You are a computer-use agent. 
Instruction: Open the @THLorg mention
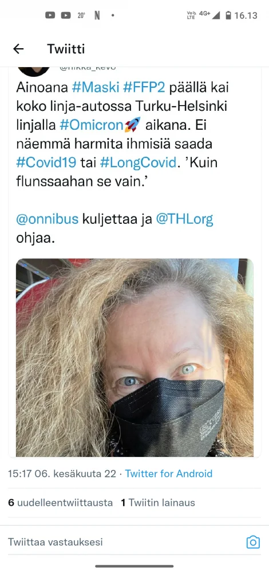coord(184,219)
